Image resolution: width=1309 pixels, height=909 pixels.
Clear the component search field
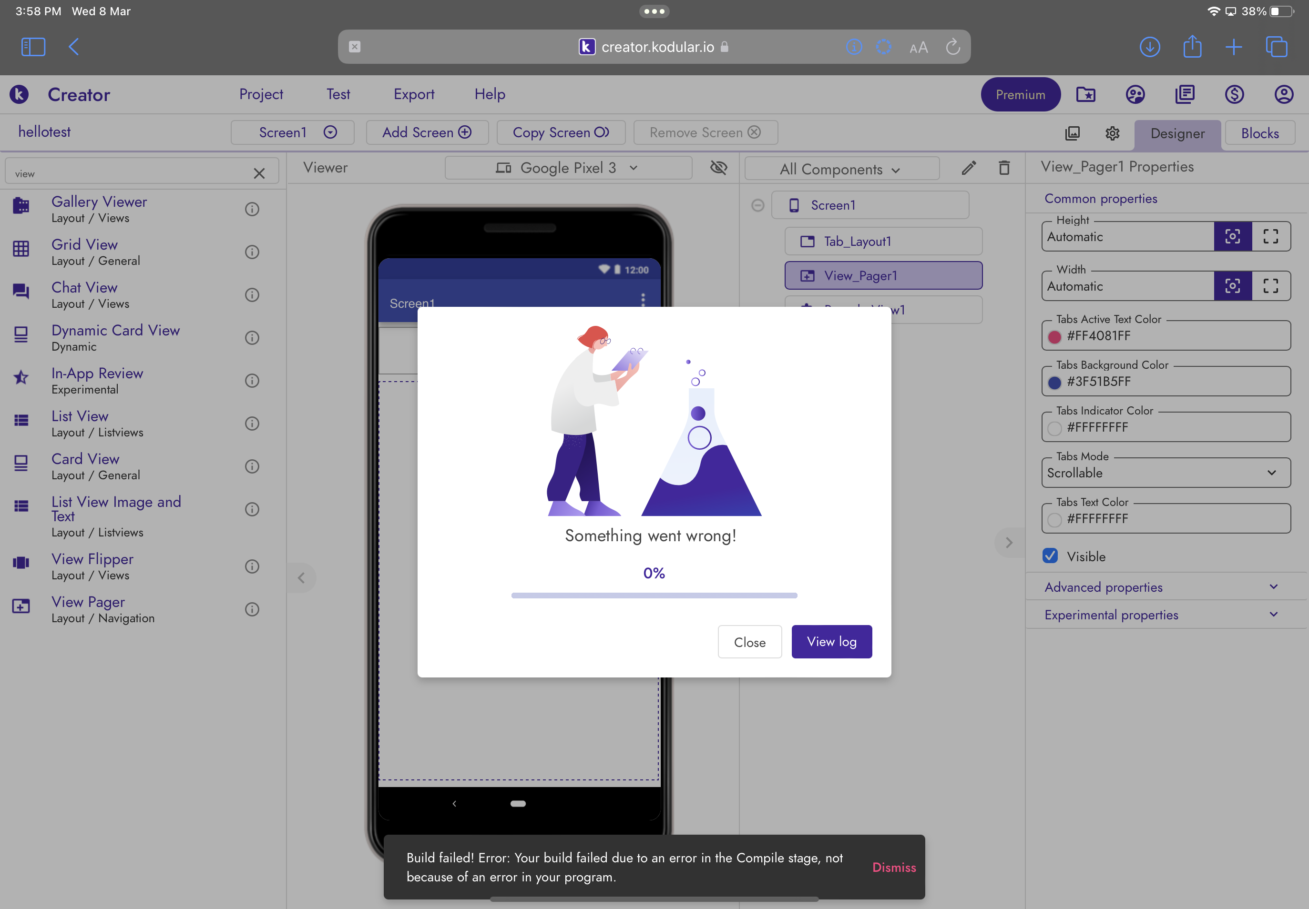click(259, 173)
